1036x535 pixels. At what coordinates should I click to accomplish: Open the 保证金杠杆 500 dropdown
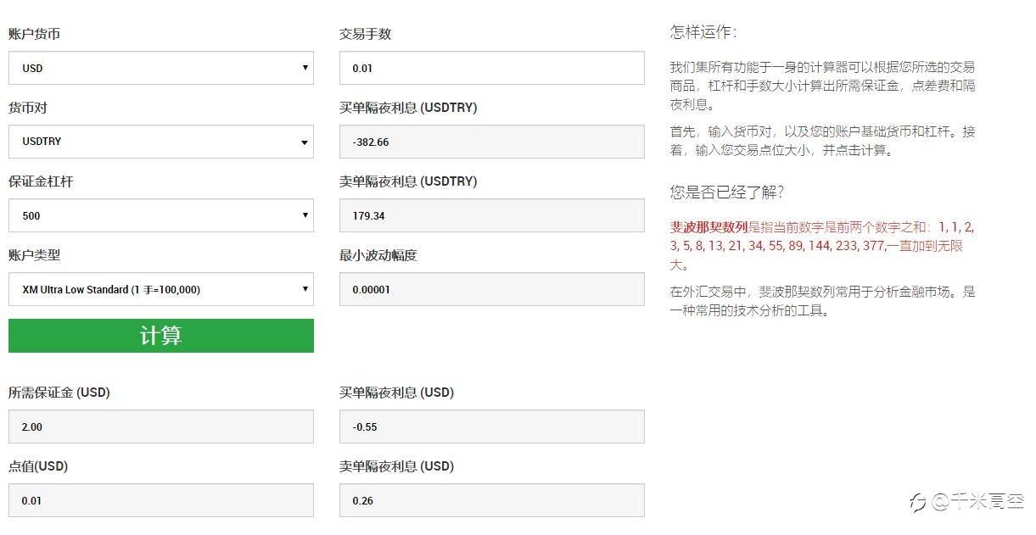161,215
